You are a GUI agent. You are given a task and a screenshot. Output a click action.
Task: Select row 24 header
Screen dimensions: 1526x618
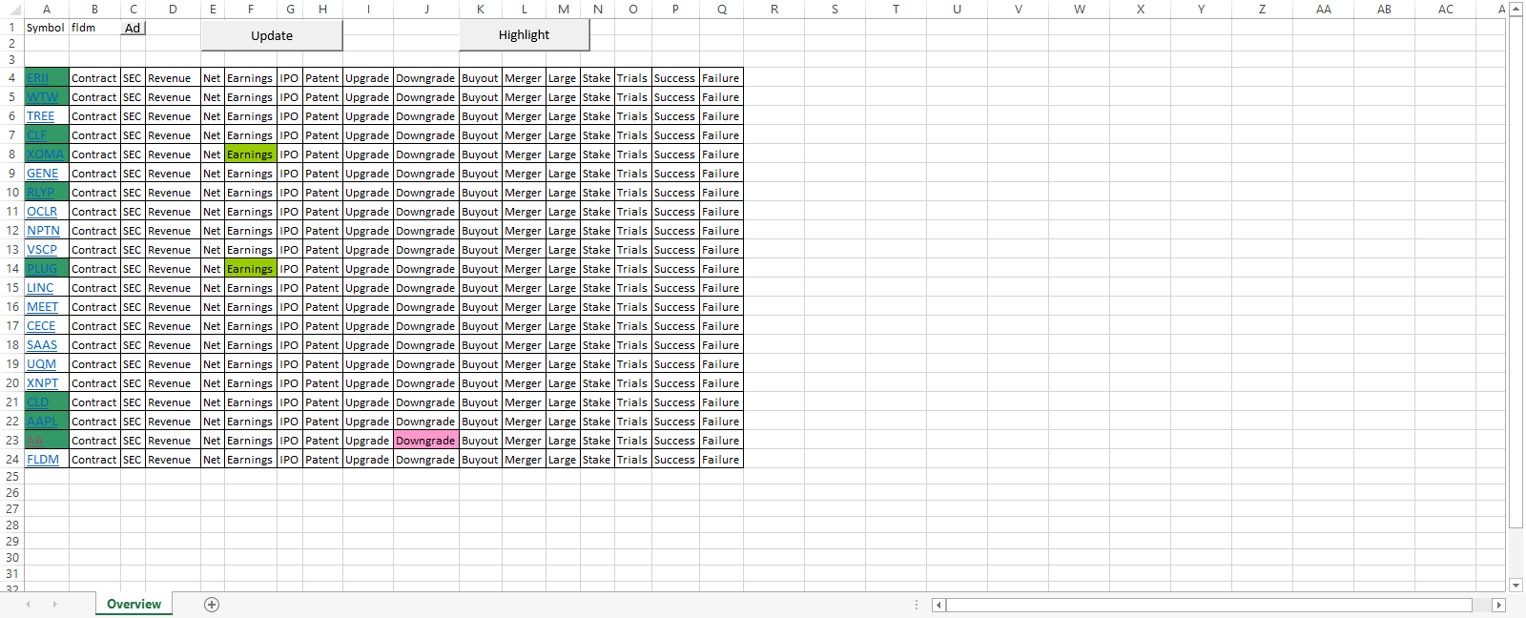point(11,460)
